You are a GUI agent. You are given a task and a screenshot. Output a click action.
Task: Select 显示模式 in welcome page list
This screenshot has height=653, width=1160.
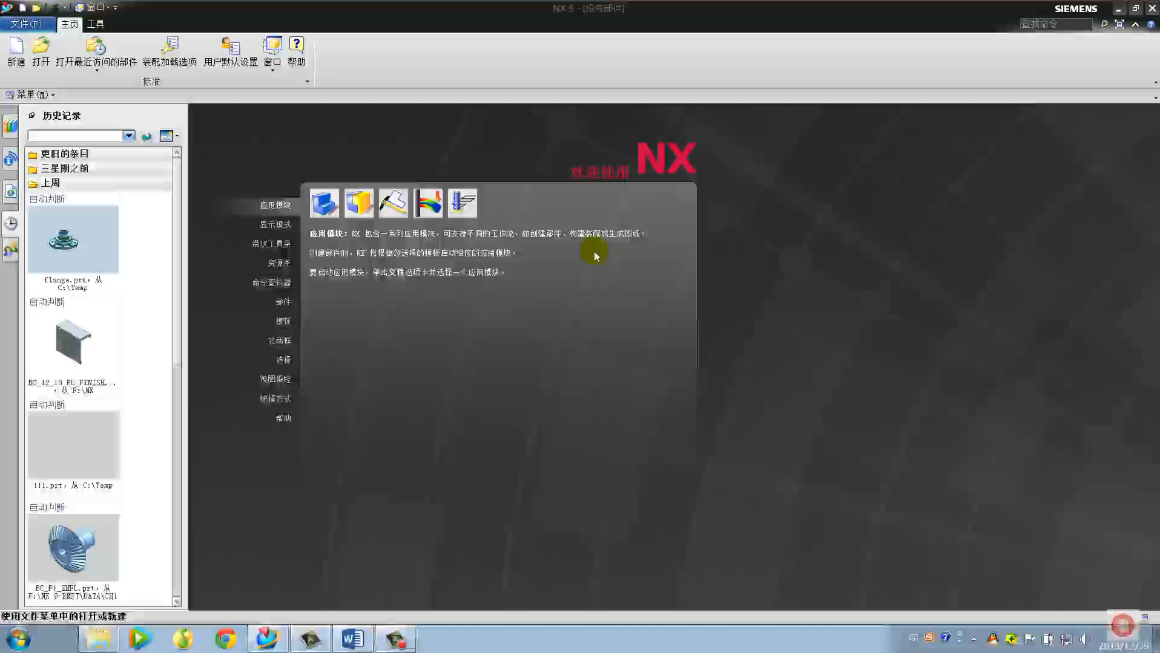[275, 224]
